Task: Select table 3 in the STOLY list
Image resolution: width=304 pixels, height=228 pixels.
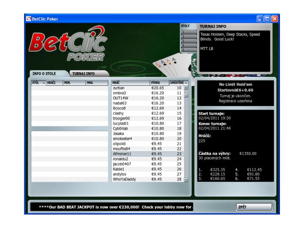Action: click(x=188, y=41)
